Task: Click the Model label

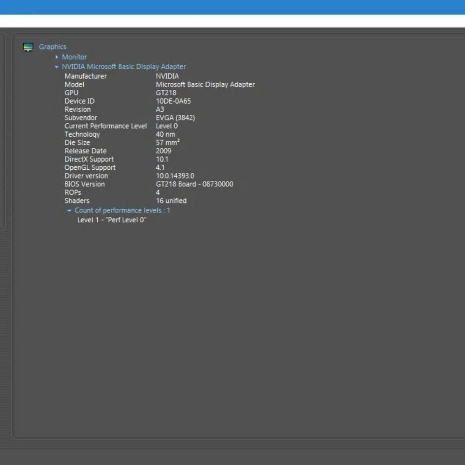Action: (74, 85)
